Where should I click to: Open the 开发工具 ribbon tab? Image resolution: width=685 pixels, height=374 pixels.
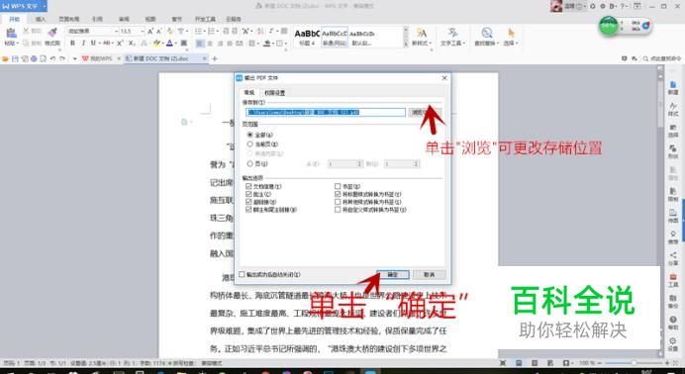pyautogui.click(x=205, y=19)
